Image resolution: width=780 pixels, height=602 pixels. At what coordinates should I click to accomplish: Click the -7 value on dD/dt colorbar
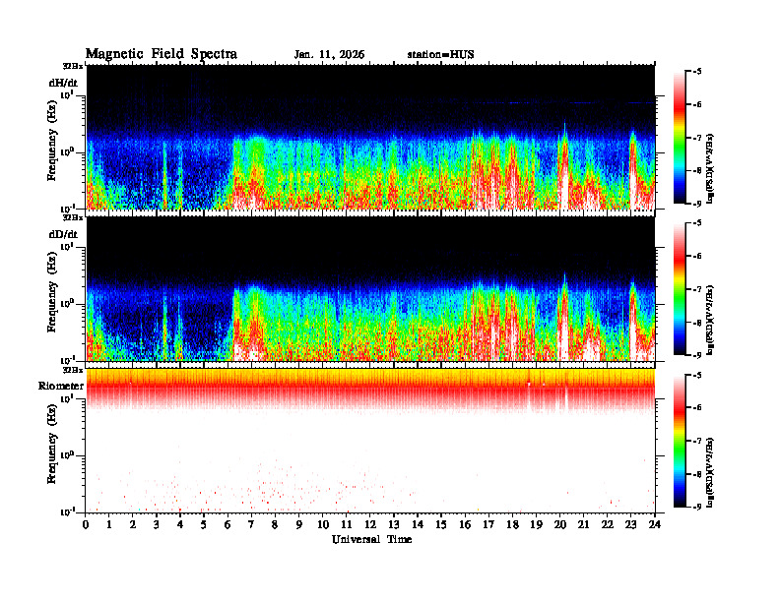click(697, 289)
